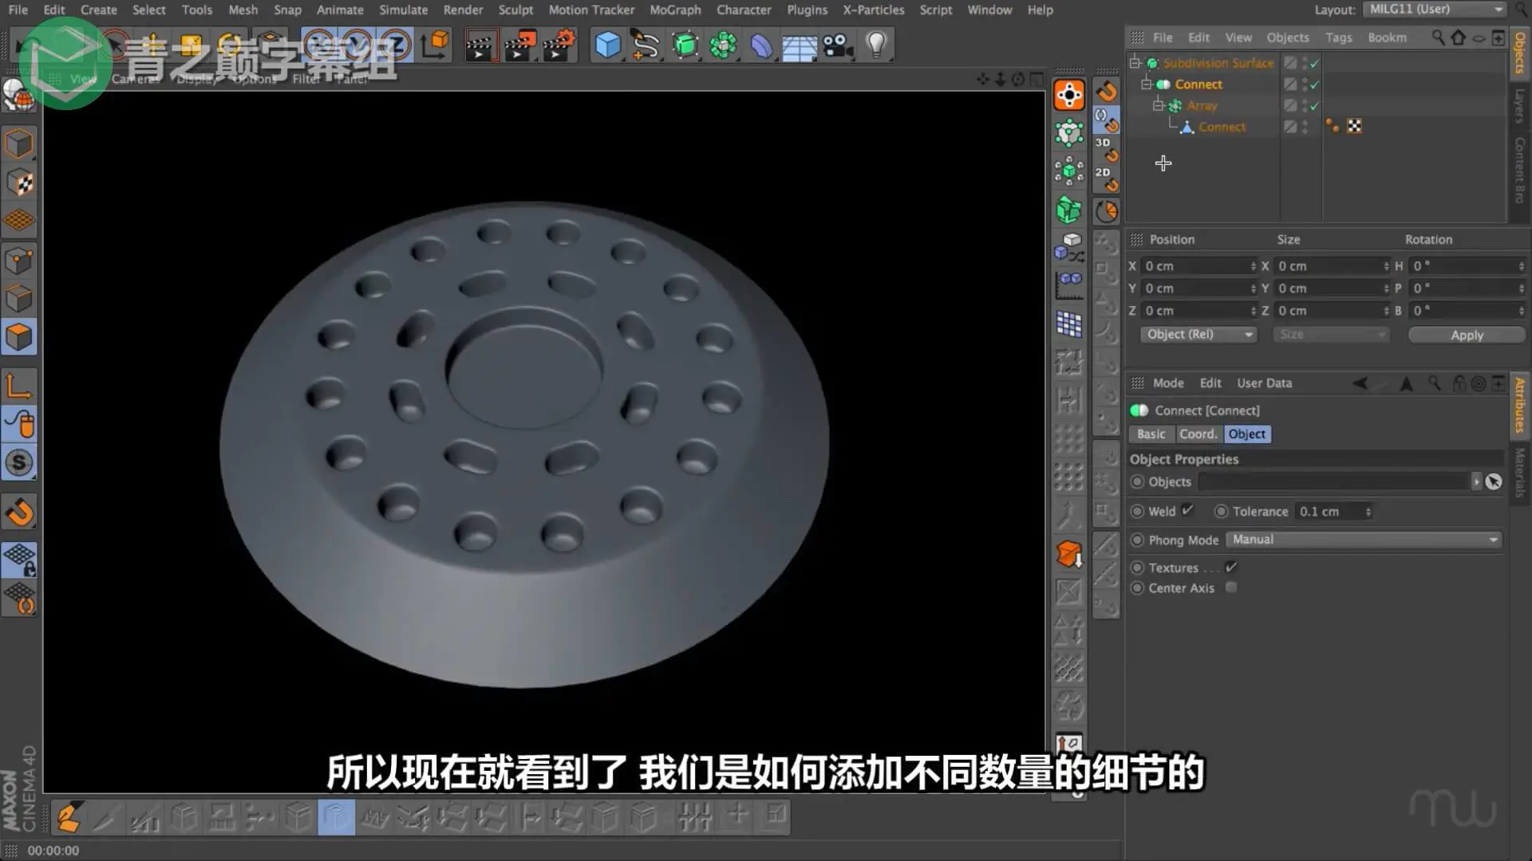Click the Objects parameter radio circle
Viewport: 1532px width, 861px height.
pyautogui.click(x=1137, y=482)
